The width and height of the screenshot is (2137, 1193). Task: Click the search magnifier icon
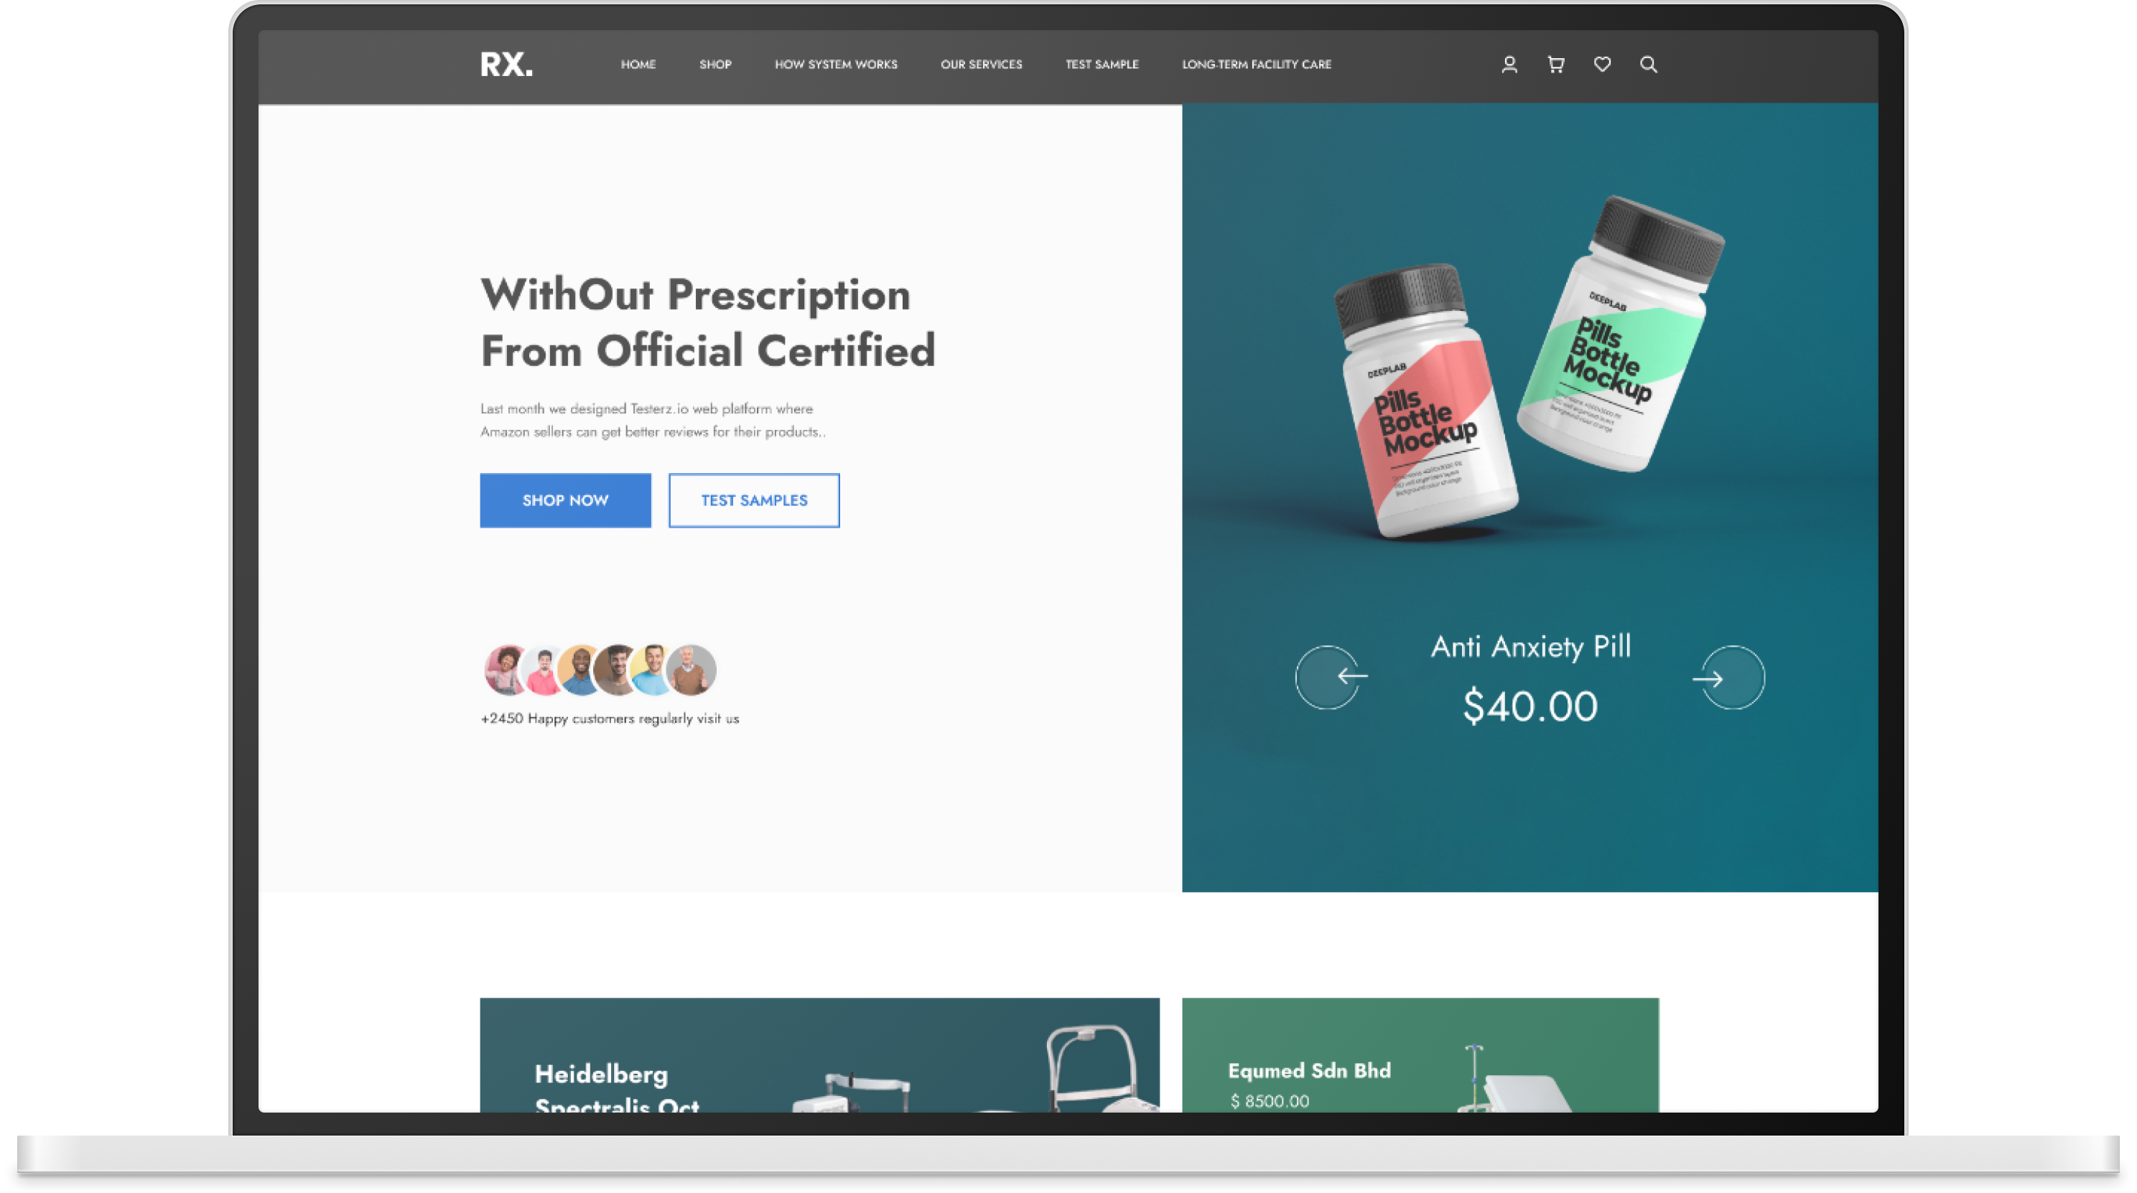[x=1649, y=65]
